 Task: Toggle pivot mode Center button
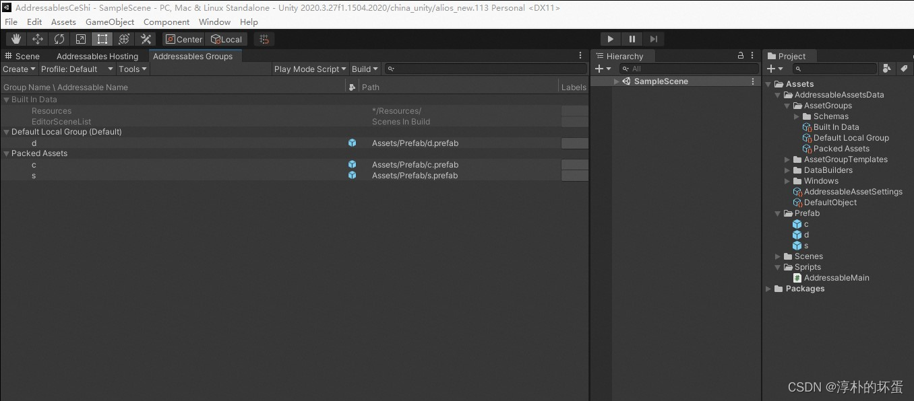coord(183,39)
